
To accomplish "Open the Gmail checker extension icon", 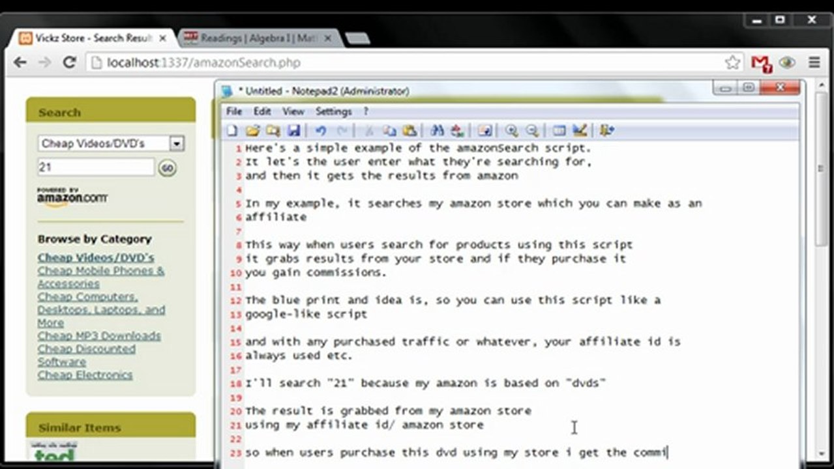I will tap(761, 63).
